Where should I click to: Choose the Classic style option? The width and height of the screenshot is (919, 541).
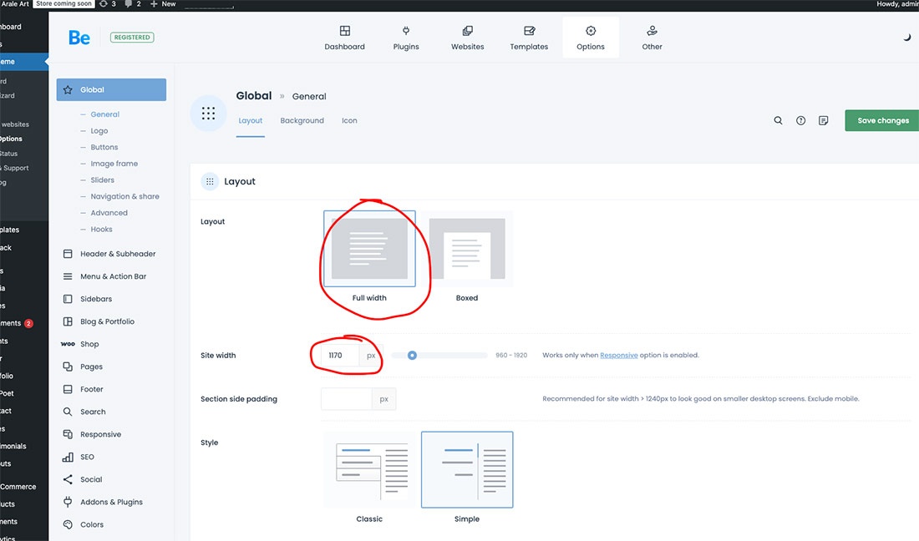coord(369,469)
